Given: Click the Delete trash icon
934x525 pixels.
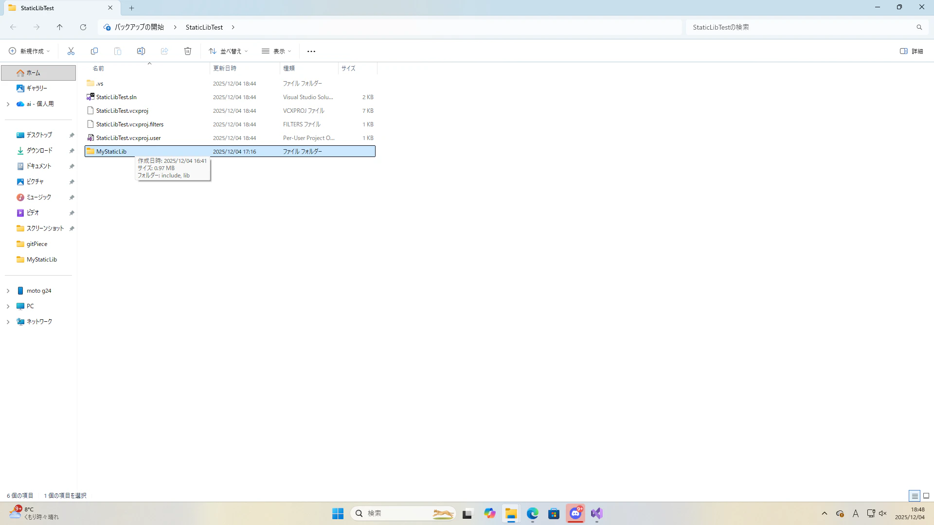Looking at the screenshot, I should pos(188,51).
